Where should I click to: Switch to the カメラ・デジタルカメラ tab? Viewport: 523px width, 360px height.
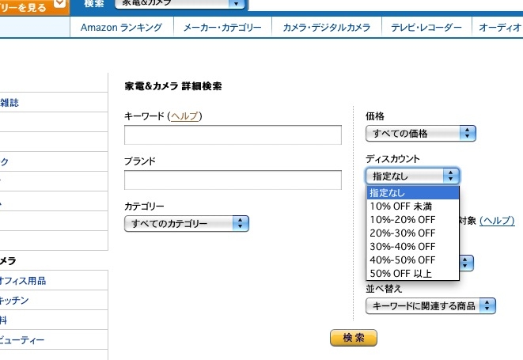click(x=326, y=28)
